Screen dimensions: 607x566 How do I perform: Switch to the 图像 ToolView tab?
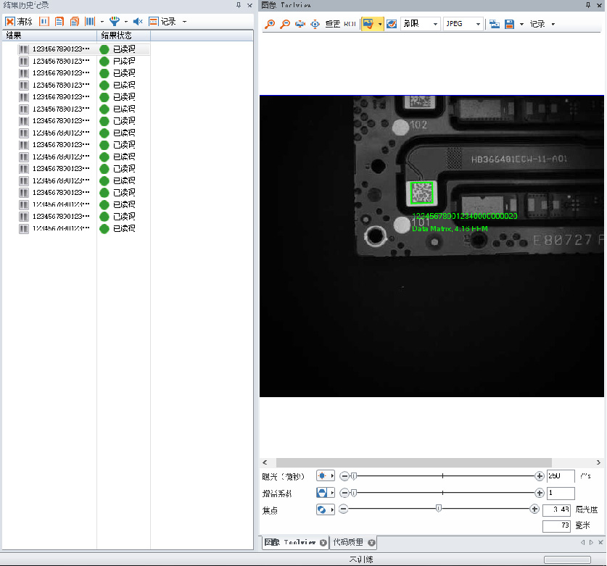[290, 542]
